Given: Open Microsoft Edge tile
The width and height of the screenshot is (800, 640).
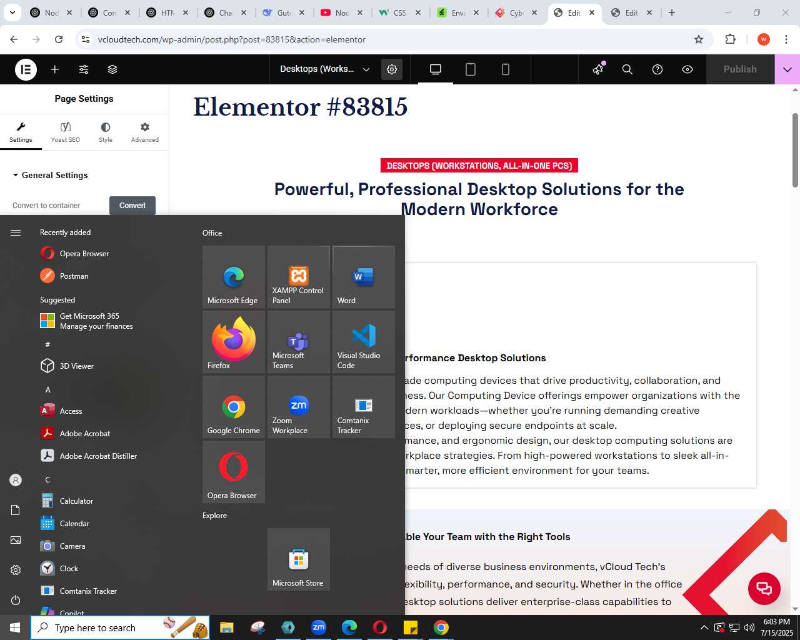Looking at the screenshot, I should pos(234,277).
